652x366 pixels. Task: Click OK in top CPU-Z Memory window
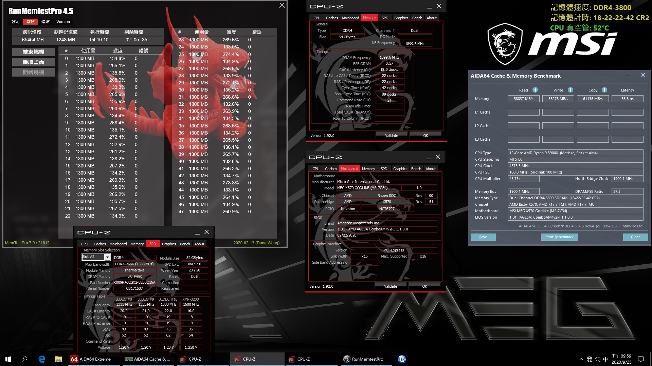pyautogui.click(x=425, y=136)
